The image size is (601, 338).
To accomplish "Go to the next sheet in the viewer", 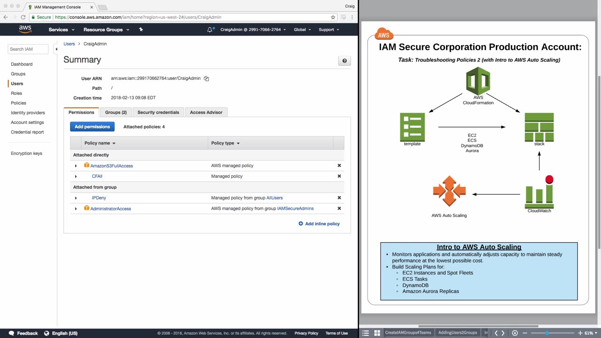I will (503, 333).
